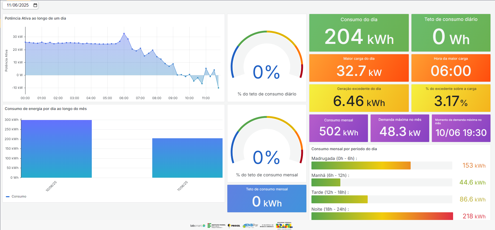Click the Noite period progress bar
Image resolution: width=495 pixels, height=230 pixels.
(x=382, y=216)
